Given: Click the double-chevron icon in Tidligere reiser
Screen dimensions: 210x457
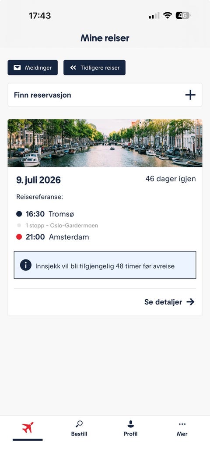Looking at the screenshot, I should click(x=73, y=67).
